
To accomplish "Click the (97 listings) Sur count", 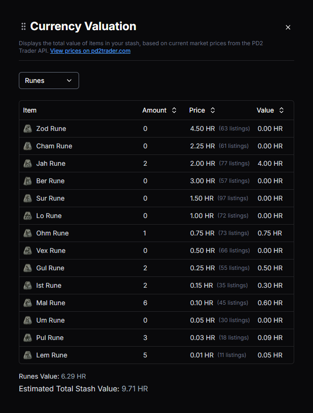I will pyautogui.click(x=233, y=198).
